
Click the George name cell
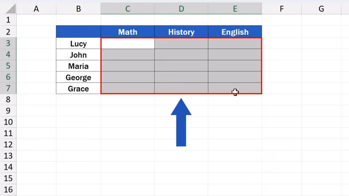click(x=78, y=77)
